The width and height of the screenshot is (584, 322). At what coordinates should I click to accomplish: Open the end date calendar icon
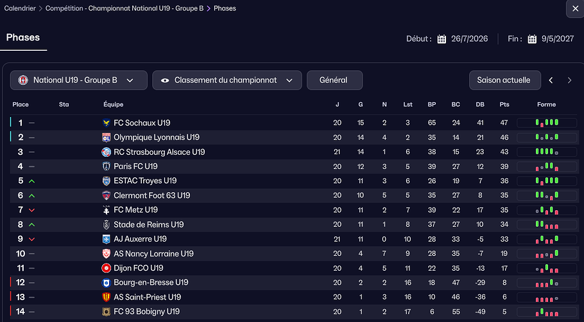(x=532, y=39)
